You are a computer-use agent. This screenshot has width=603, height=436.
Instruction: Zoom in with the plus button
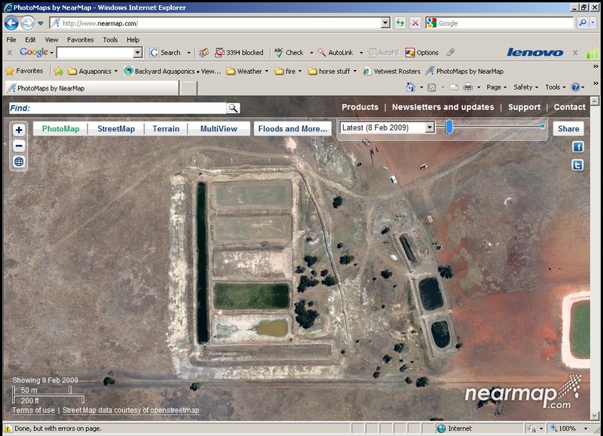click(19, 130)
